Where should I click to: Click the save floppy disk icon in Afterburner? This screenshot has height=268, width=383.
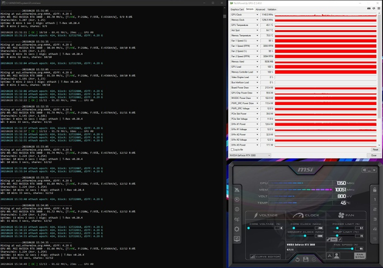[305, 259]
